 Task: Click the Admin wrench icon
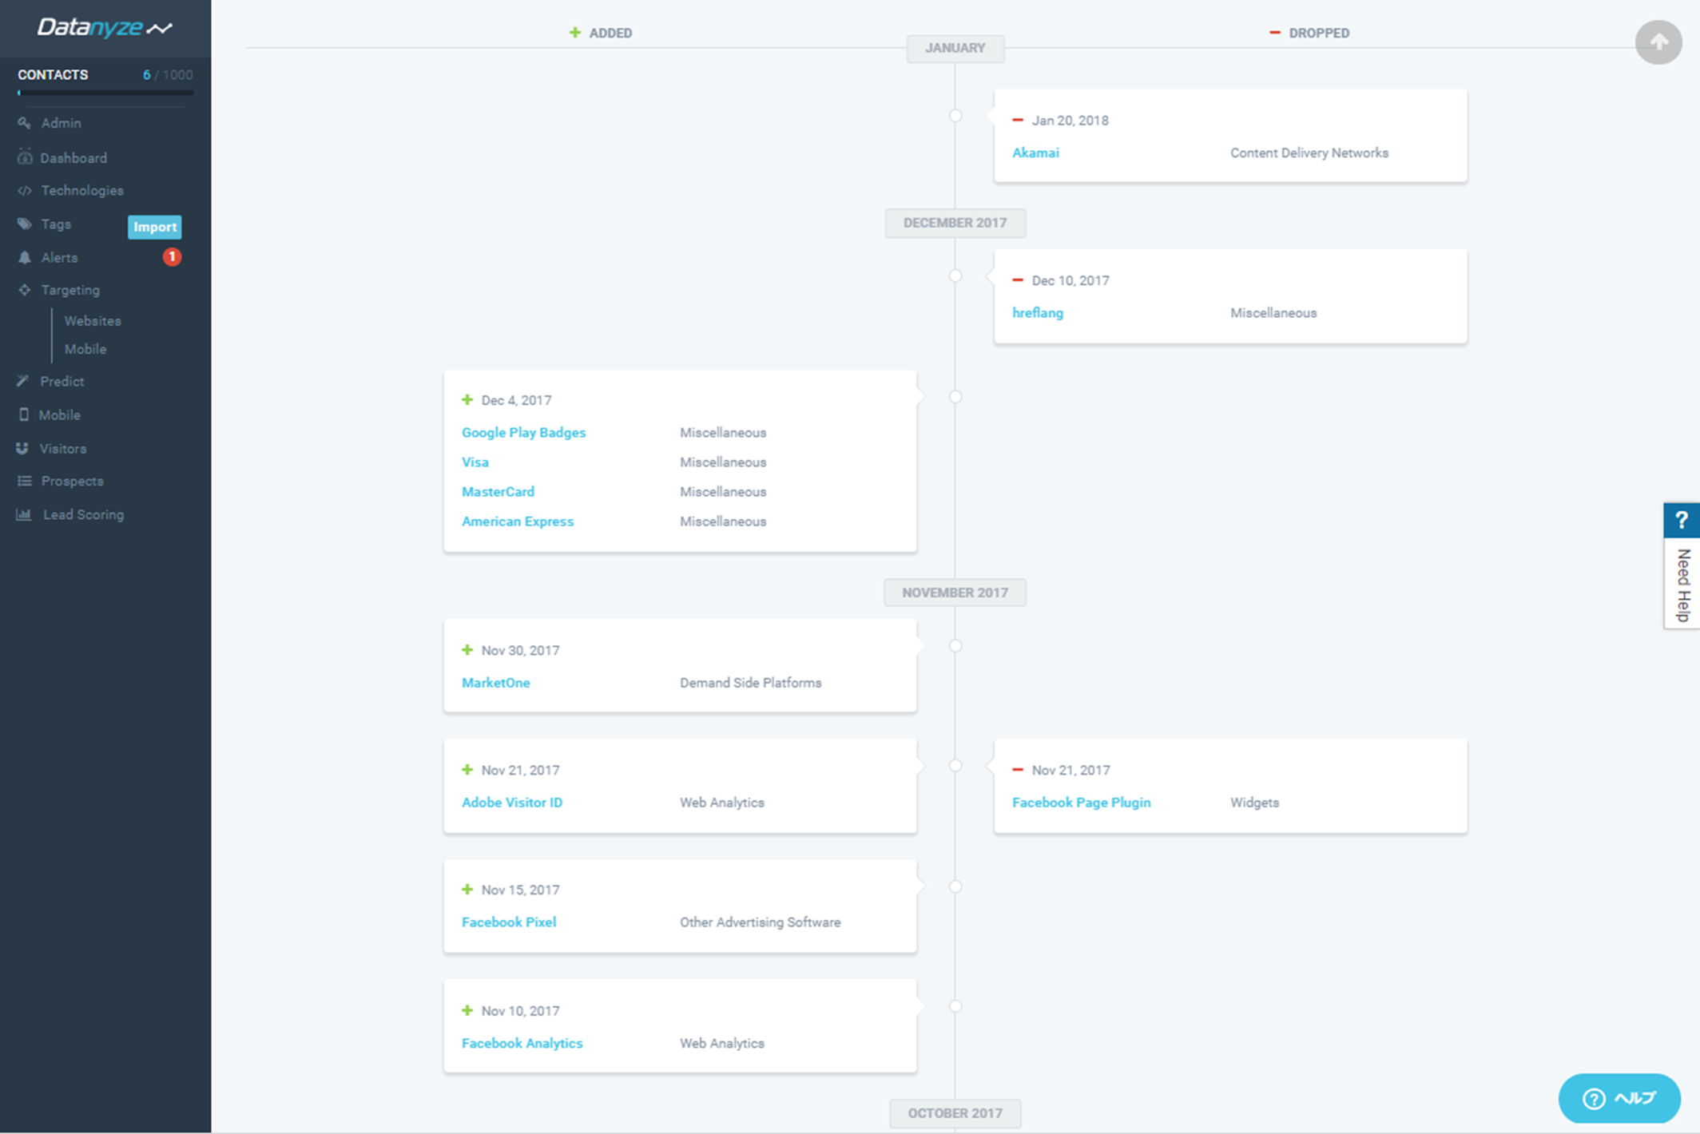pos(24,123)
